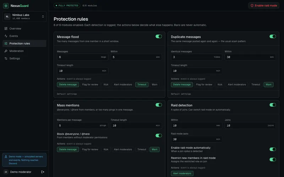Disable the Duplicate messages module toggle
Screen dimensions: 284x177
point(273,36)
